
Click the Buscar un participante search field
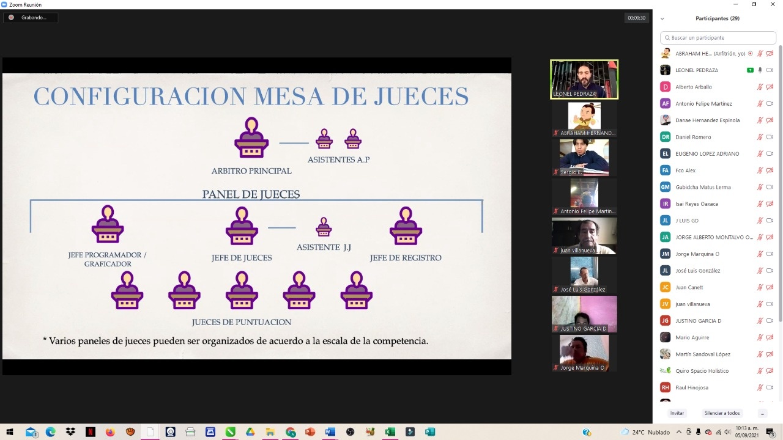(718, 38)
